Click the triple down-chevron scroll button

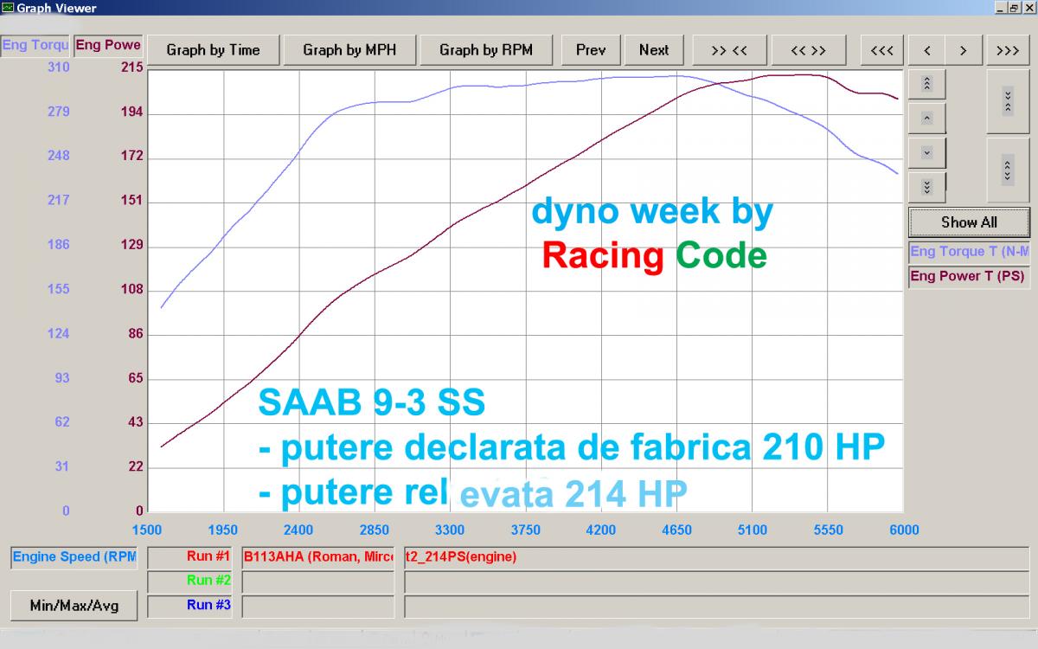pyautogui.click(x=927, y=186)
